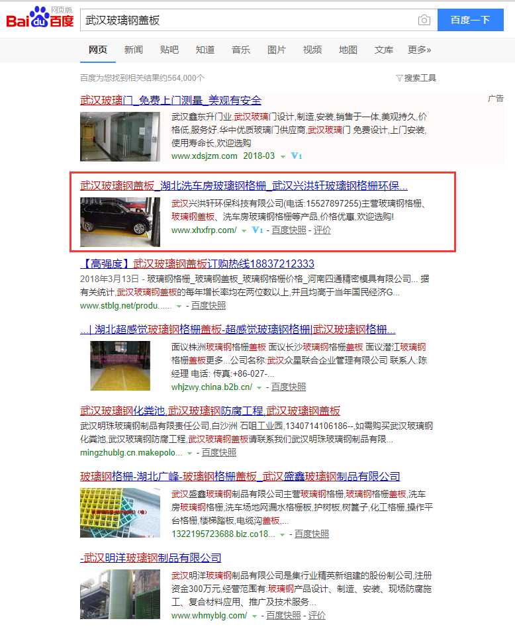The image size is (515, 631).
Task: Open the 更多» menu
Action: [419, 50]
